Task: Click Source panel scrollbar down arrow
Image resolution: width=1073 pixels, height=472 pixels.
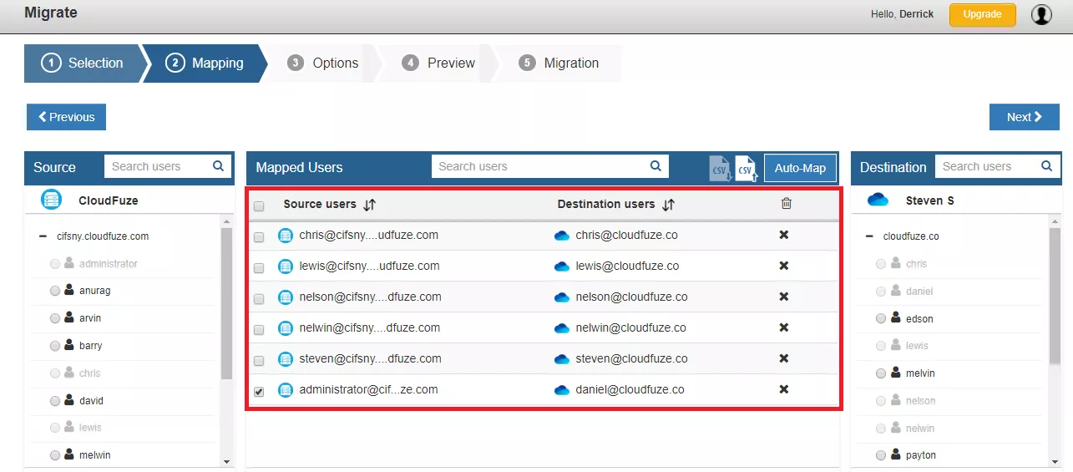Action: (226, 460)
